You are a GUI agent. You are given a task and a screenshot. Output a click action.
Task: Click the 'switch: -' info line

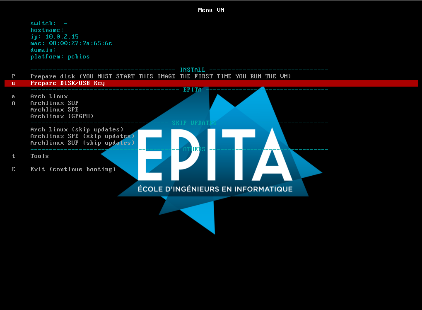point(49,24)
